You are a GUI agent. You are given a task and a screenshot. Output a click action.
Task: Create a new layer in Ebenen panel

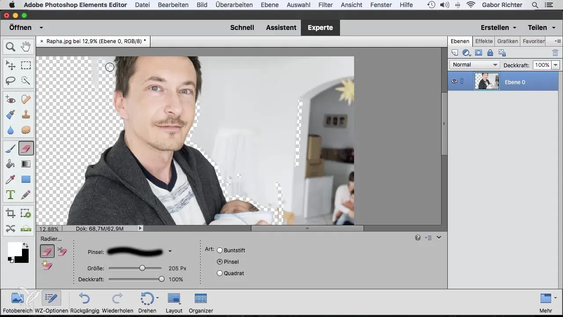[x=455, y=53]
